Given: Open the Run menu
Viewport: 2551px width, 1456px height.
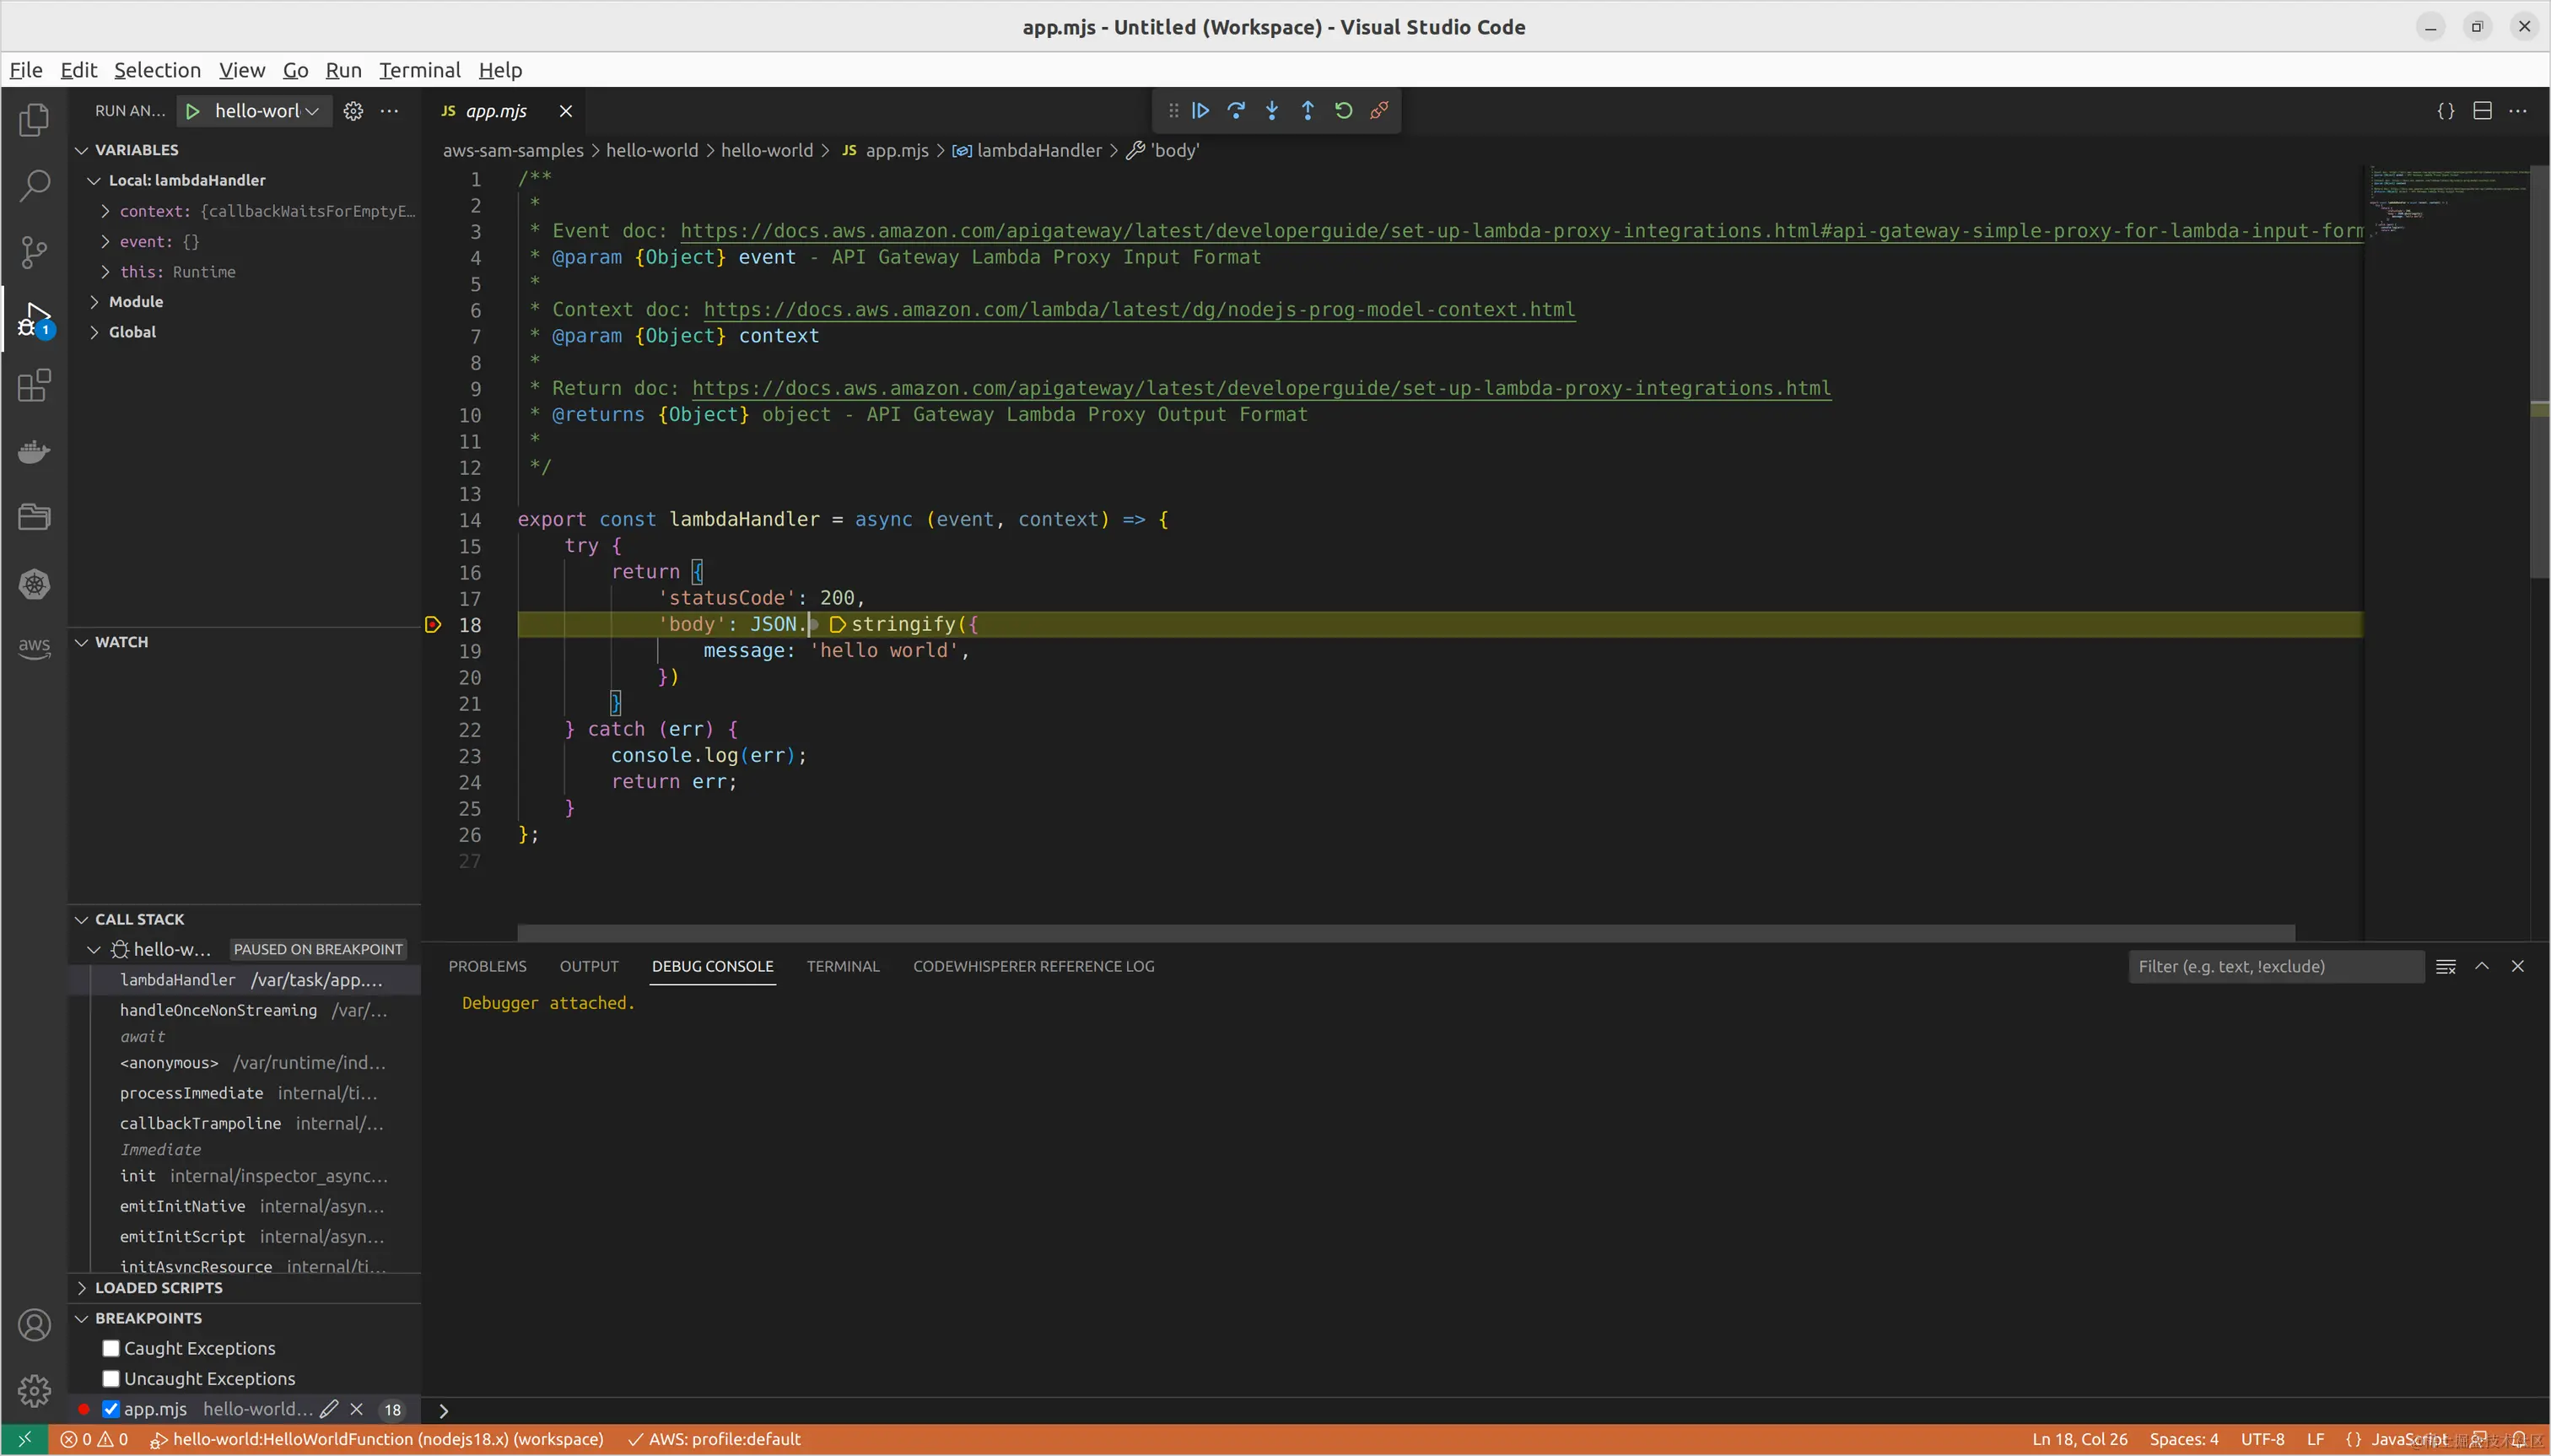Looking at the screenshot, I should [x=343, y=70].
